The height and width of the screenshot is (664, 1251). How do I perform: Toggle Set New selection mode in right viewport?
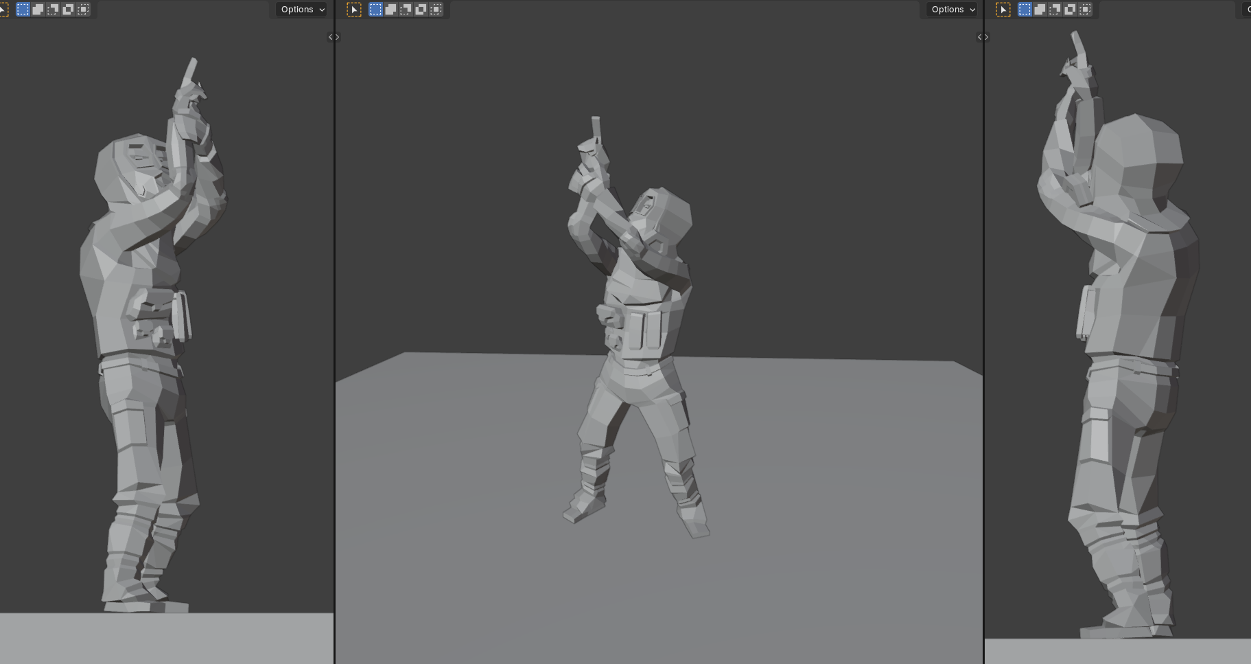[1025, 10]
